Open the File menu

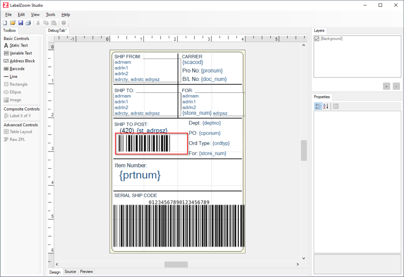9,15
